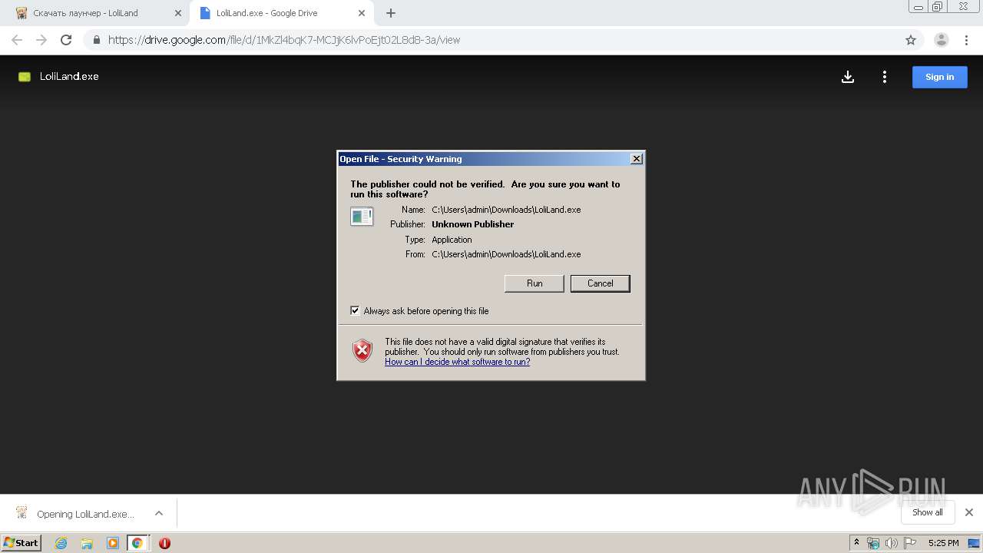The width and height of the screenshot is (983, 553).
Task: Click the LoliLand.exe file title in Drive header
Action: (x=69, y=77)
